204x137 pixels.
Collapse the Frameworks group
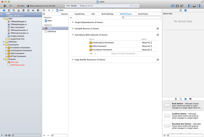click(x=4, y=45)
